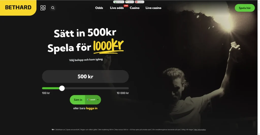Image resolution: width=260 pixels, height=135 pixels.
Task: Click the Spela här button
Action: pyautogui.click(x=245, y=8)
